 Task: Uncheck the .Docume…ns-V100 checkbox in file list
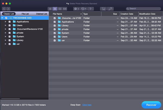(55, 18)
